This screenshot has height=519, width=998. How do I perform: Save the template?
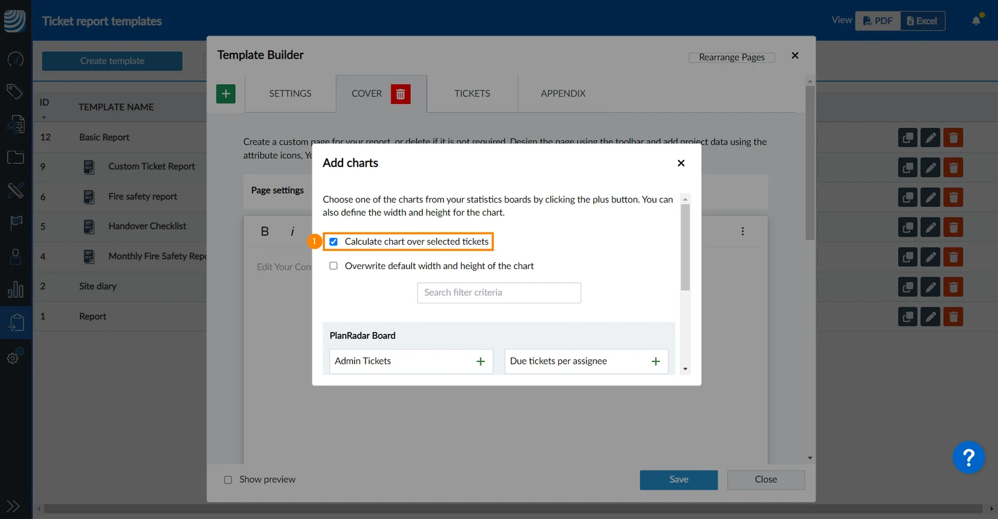[x=679, y=480]
